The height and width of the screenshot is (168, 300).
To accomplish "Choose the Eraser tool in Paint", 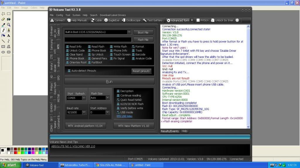I will pyautogui.click(x=3, y=19).
